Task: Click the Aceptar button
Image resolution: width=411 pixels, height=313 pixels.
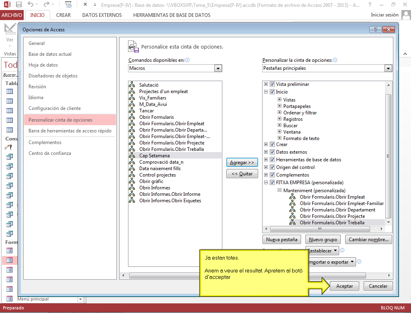Action: click(x=344, y=286)
